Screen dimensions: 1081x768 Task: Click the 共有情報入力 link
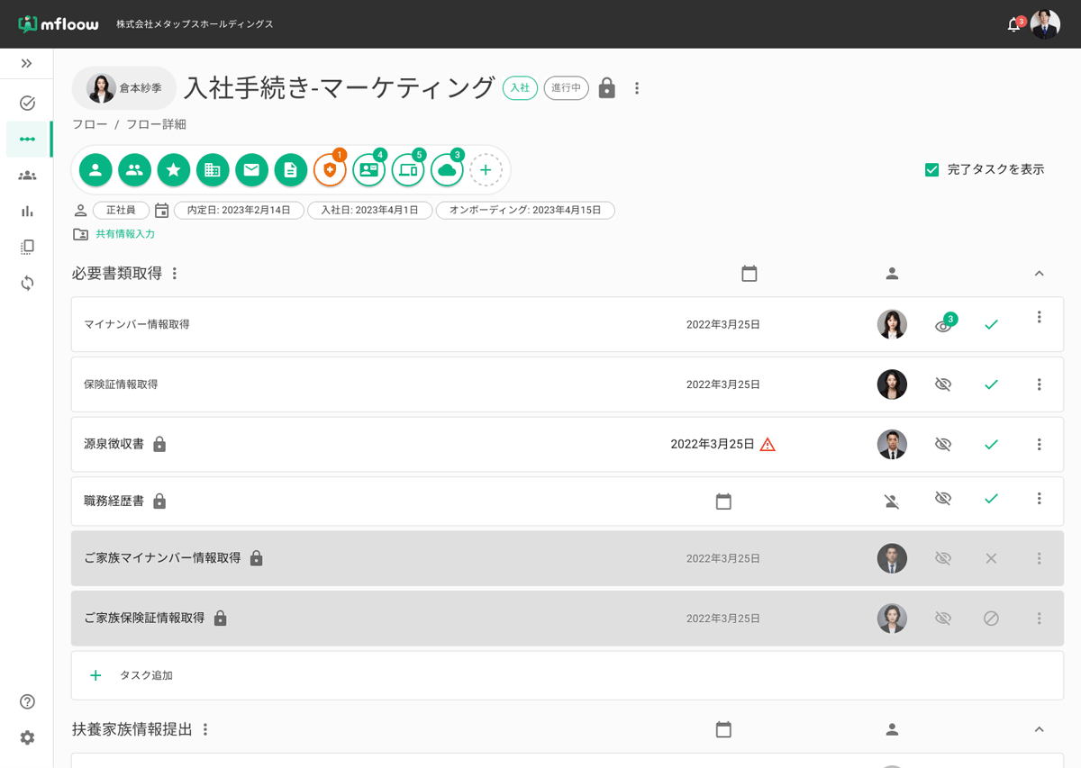click(x=125, y=234)
